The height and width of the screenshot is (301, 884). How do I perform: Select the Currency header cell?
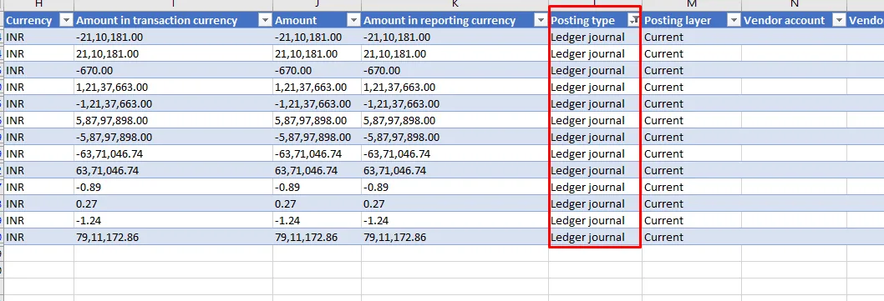[38, 21]
